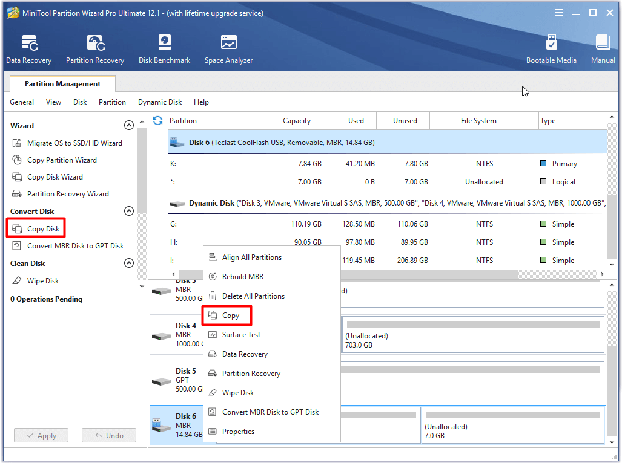Open the General menu
The image size is (622, 463).
click(22, 102)
